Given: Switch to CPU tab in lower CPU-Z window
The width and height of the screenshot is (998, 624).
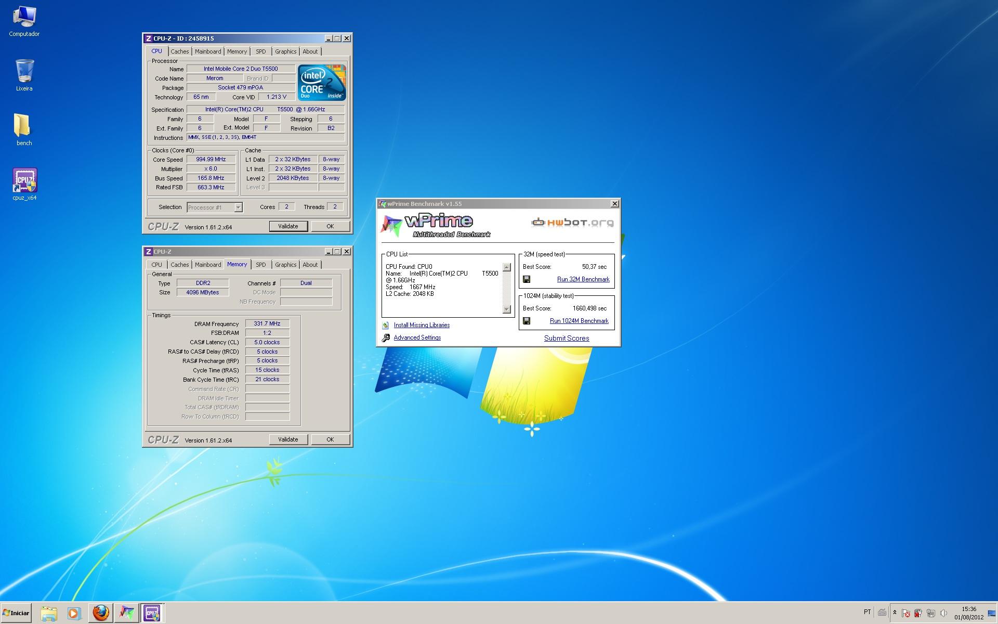Looking at the screenshot, I should (156, 265).
